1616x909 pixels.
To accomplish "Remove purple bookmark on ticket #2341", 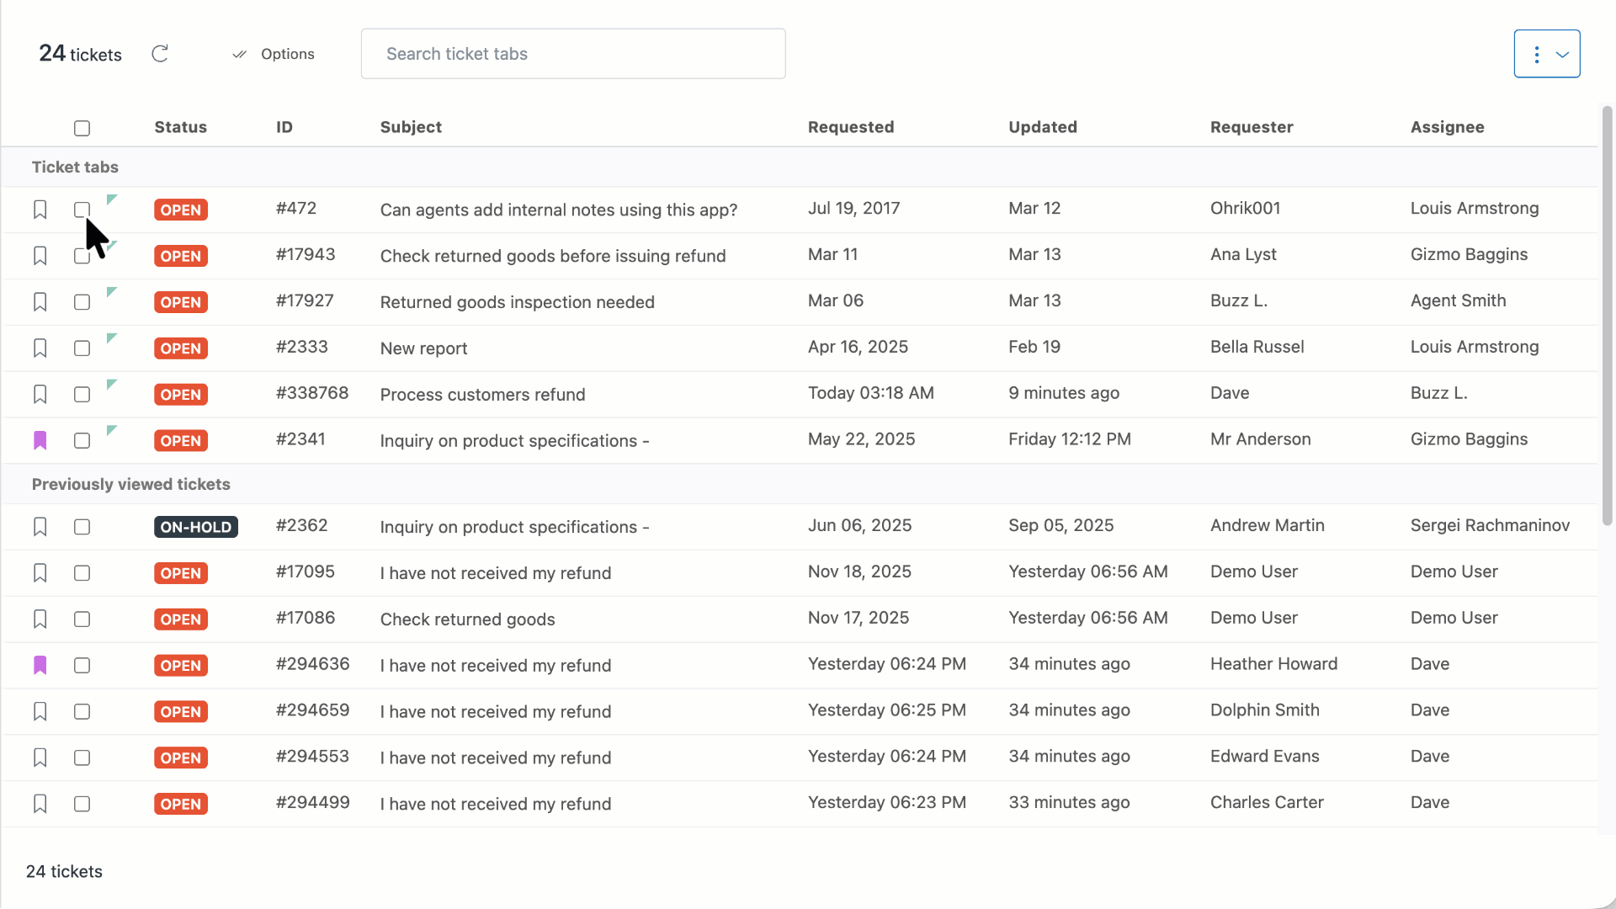I will 40,440.
